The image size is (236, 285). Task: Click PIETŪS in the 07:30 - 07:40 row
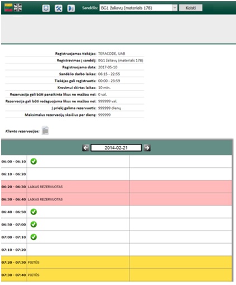click(33, 275)
